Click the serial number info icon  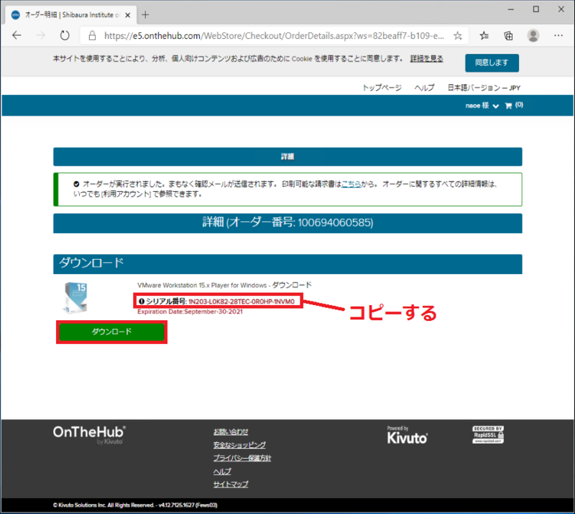(x=141, y=302)
